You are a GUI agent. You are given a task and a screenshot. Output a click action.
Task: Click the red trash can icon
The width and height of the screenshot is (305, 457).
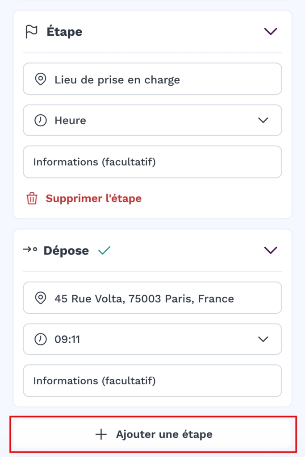point(32,198)
